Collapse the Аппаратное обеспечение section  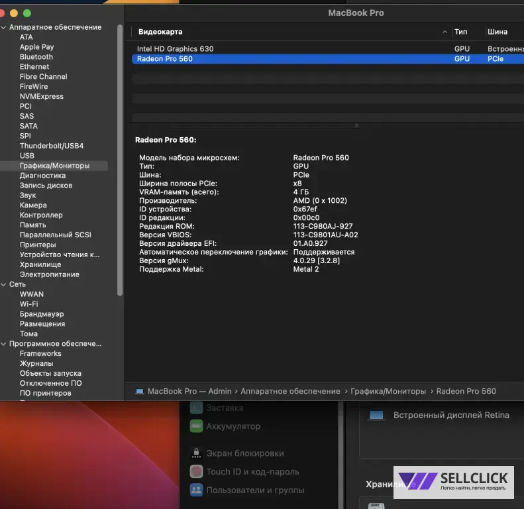click(4, 27)
